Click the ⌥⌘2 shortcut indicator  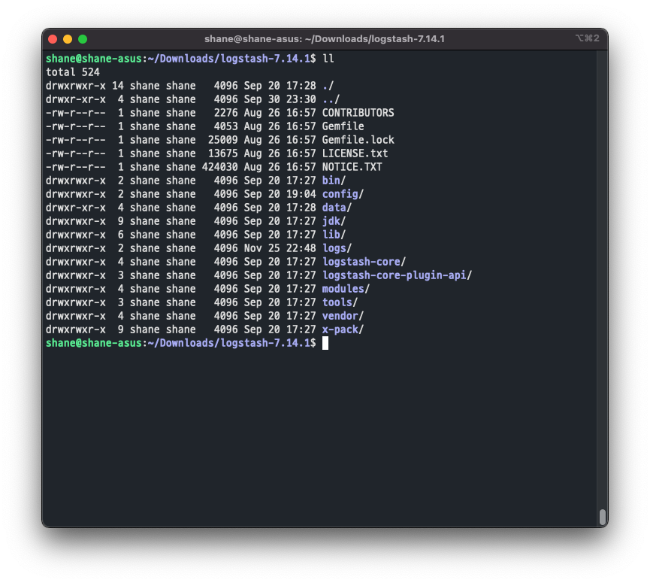point(588,38)
